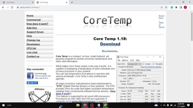Open the tab search dropdown arrow
Screen dimensions: 193x108
(x=170, y=2)
